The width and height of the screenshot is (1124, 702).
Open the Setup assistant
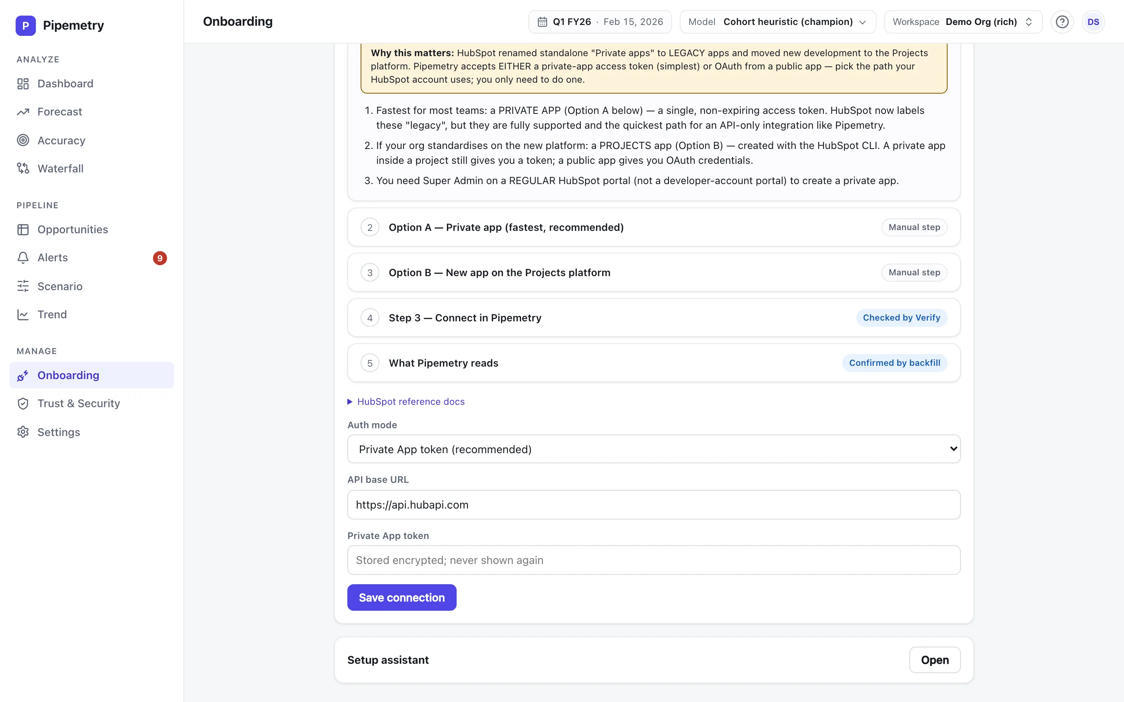(x=934, y=660)
